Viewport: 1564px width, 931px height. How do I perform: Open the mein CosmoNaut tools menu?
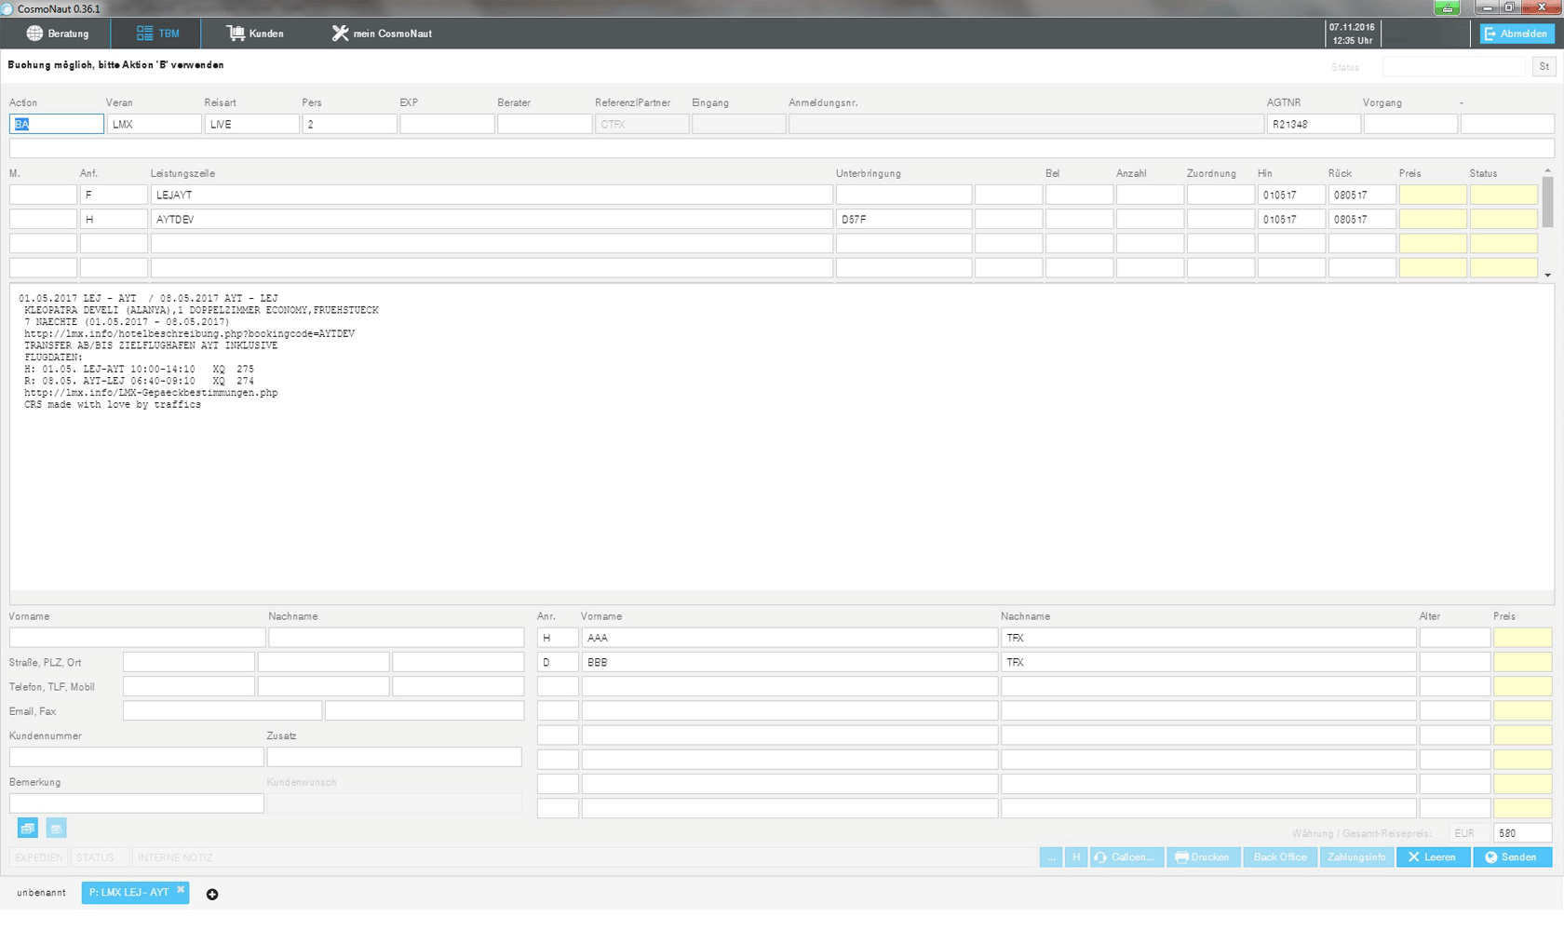click(382, 34)
